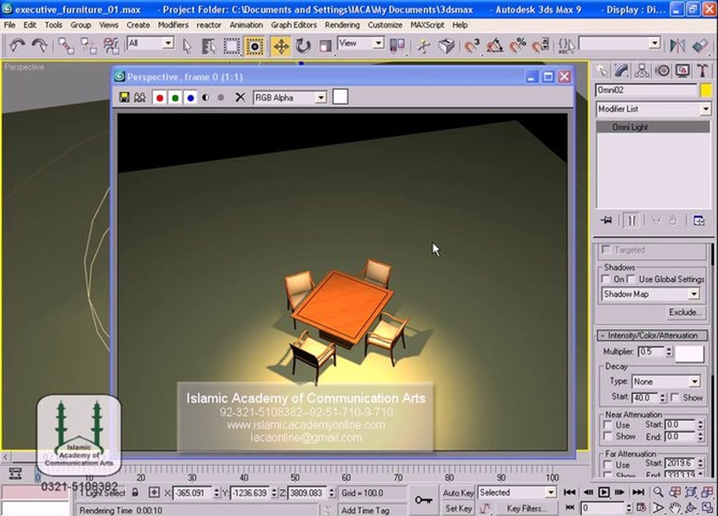Click the yellow object color swatch
Viewport: 718px width, 516px height.
706,90
